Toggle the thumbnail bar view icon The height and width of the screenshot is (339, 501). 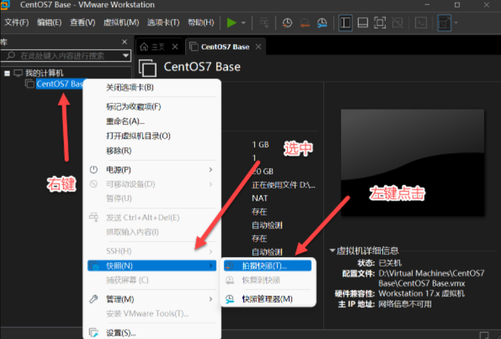[x=362, y=23]
